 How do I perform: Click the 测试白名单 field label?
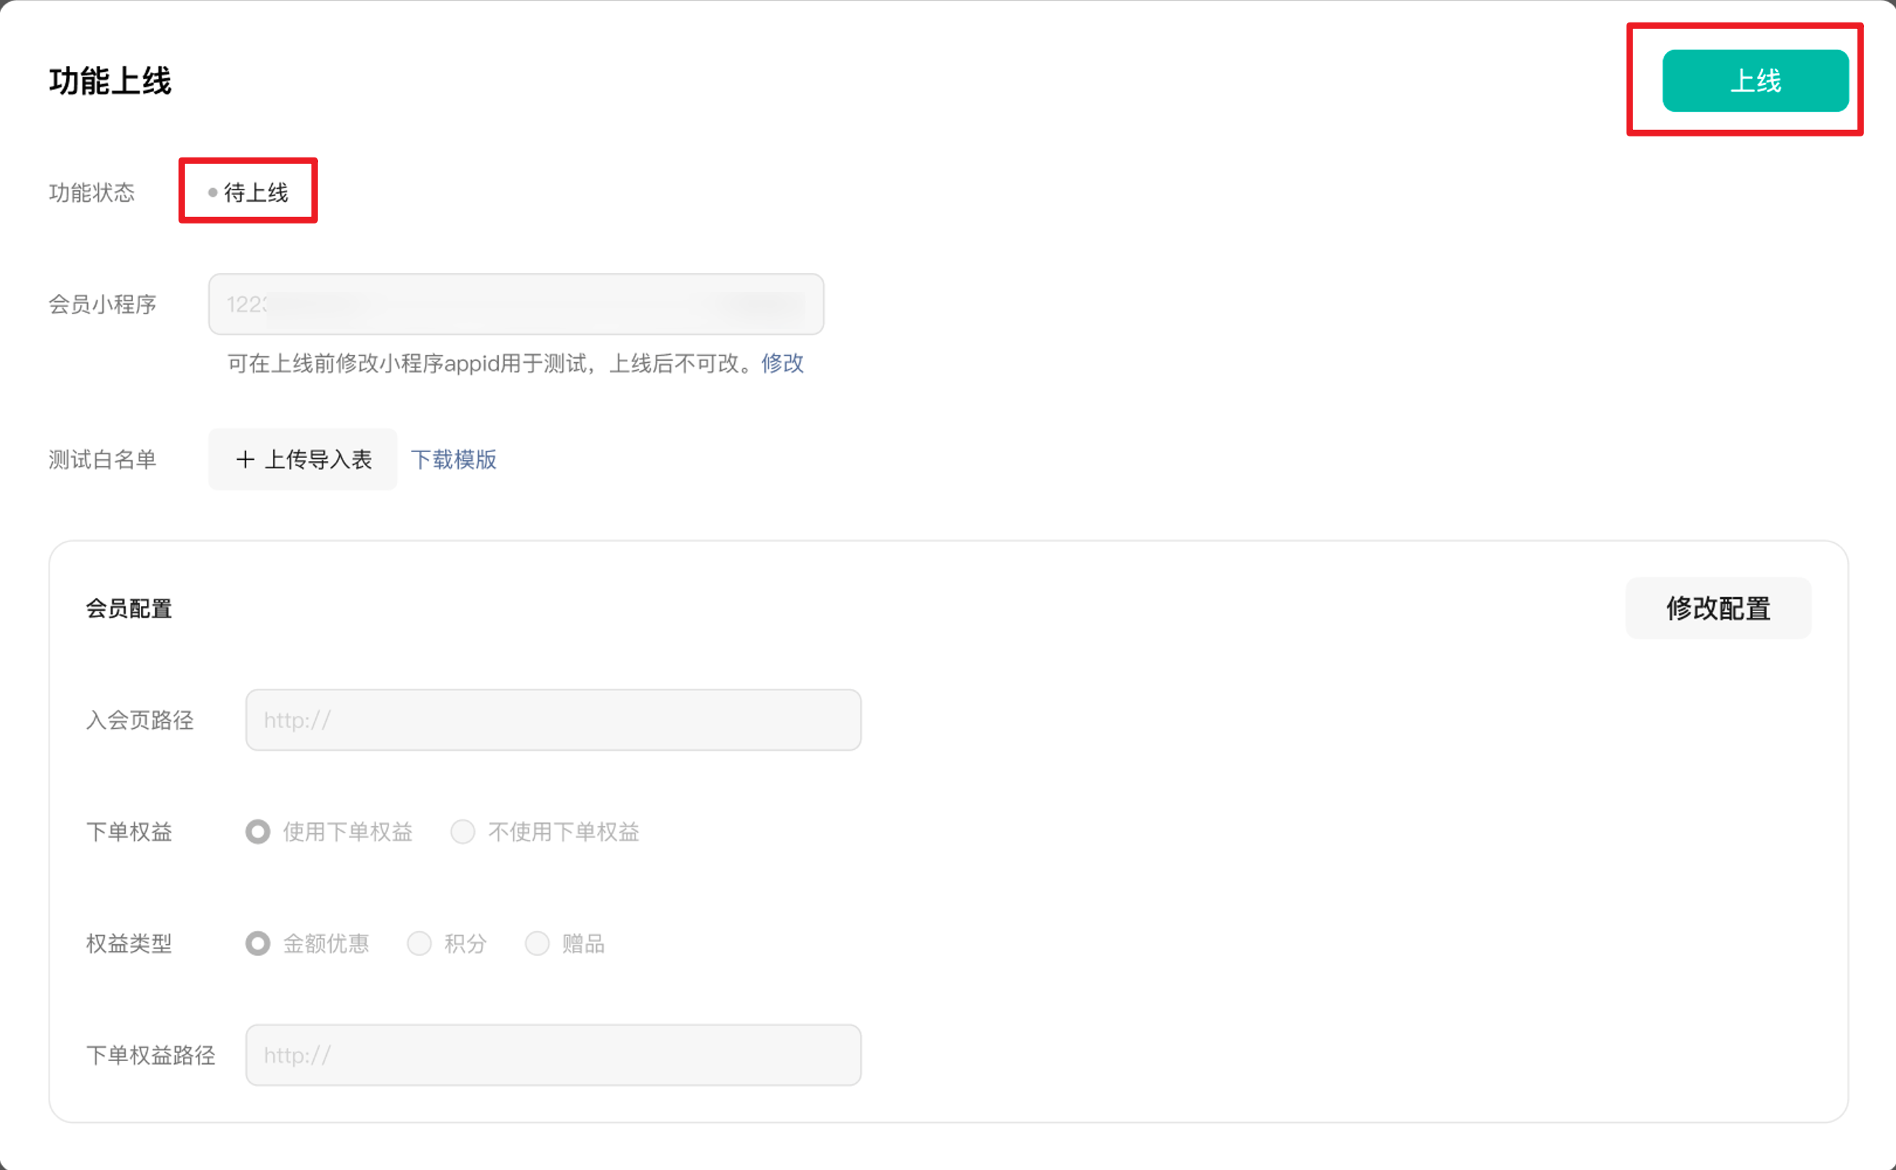click(x=102, y=459)
